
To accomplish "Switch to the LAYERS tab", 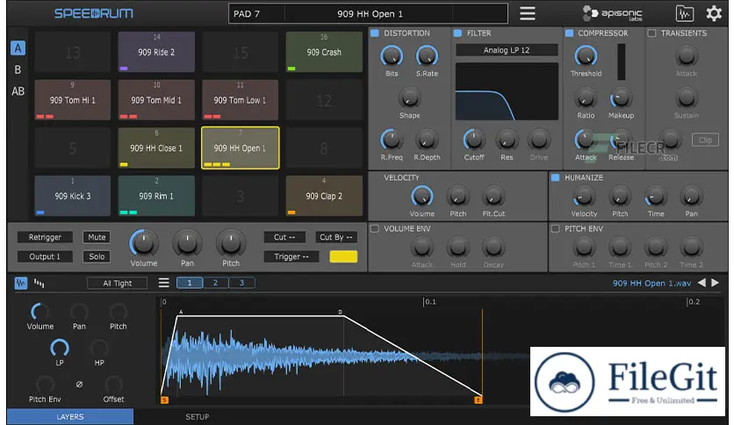I will (x=70, y=416).
